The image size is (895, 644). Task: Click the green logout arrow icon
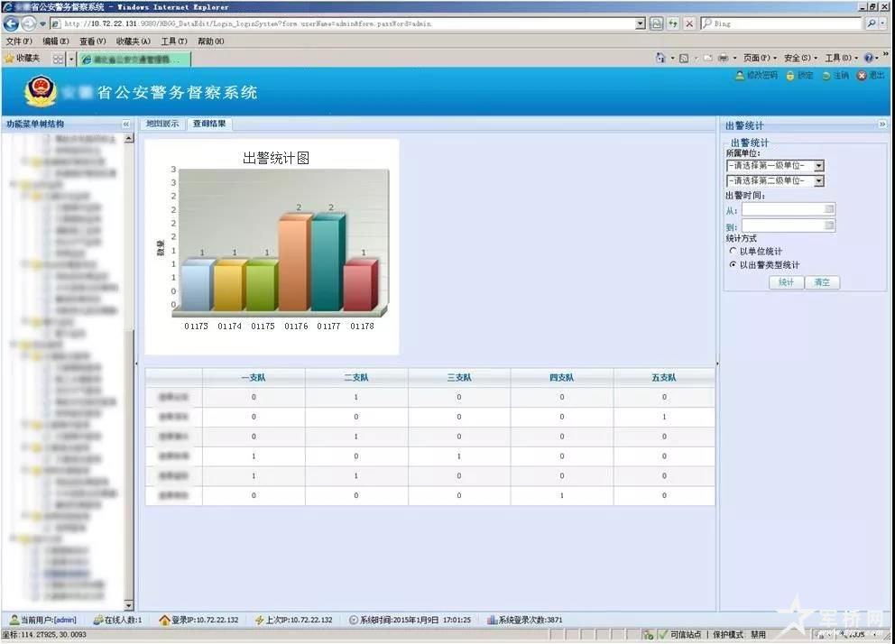(x=826, y=76)
